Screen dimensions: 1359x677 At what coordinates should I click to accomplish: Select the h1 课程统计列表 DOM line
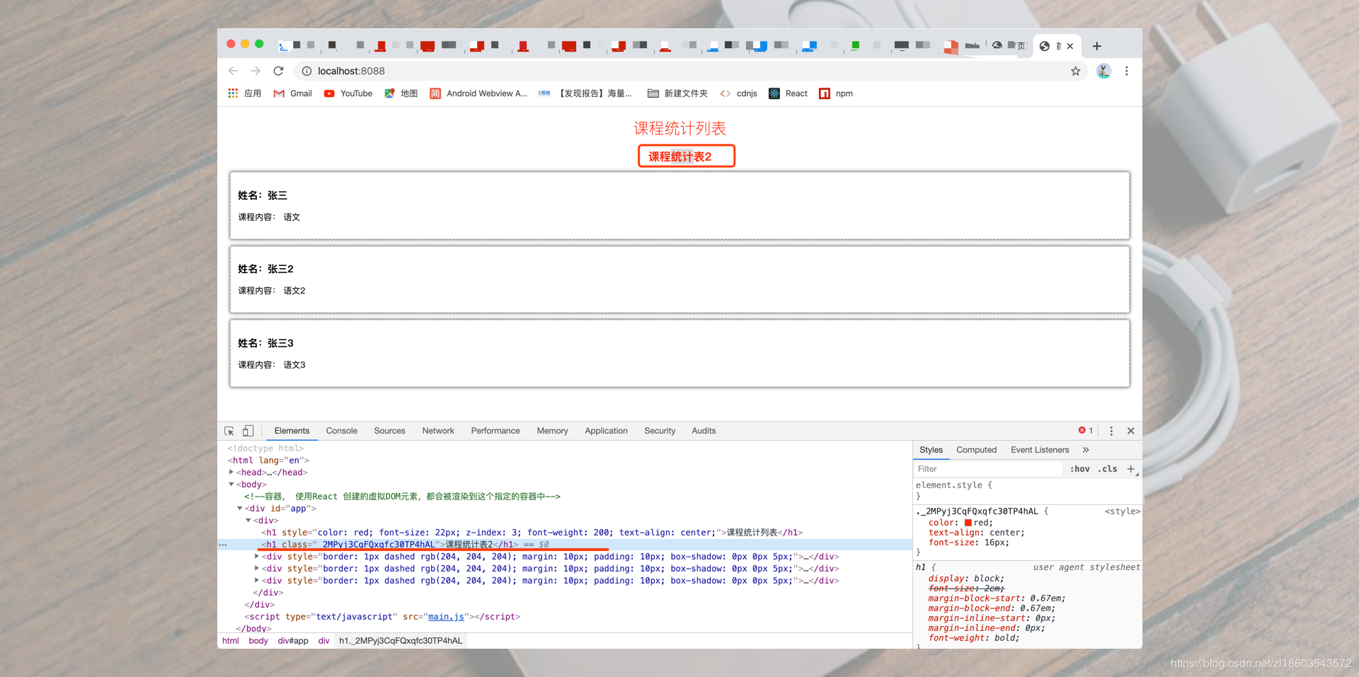click(532, 533)
